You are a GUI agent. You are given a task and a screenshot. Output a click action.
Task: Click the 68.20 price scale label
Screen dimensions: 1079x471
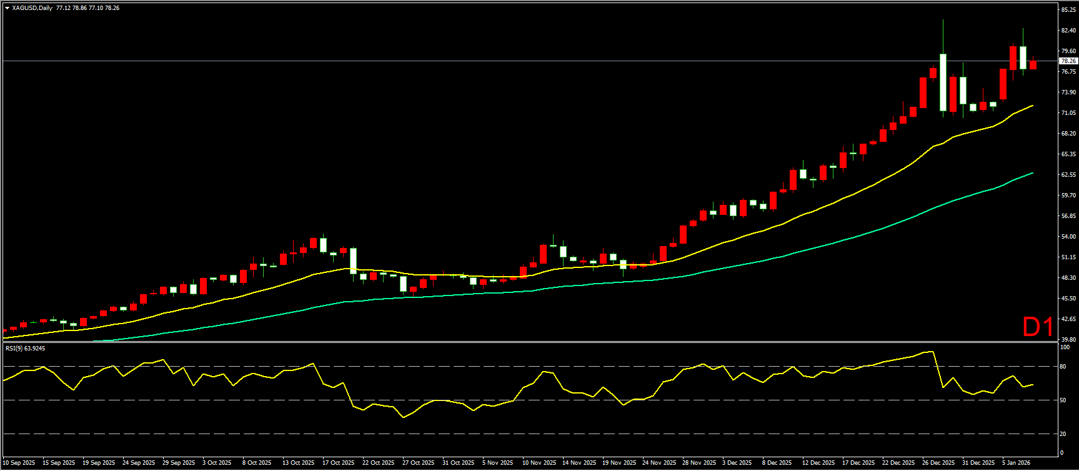coord(1068,134)
